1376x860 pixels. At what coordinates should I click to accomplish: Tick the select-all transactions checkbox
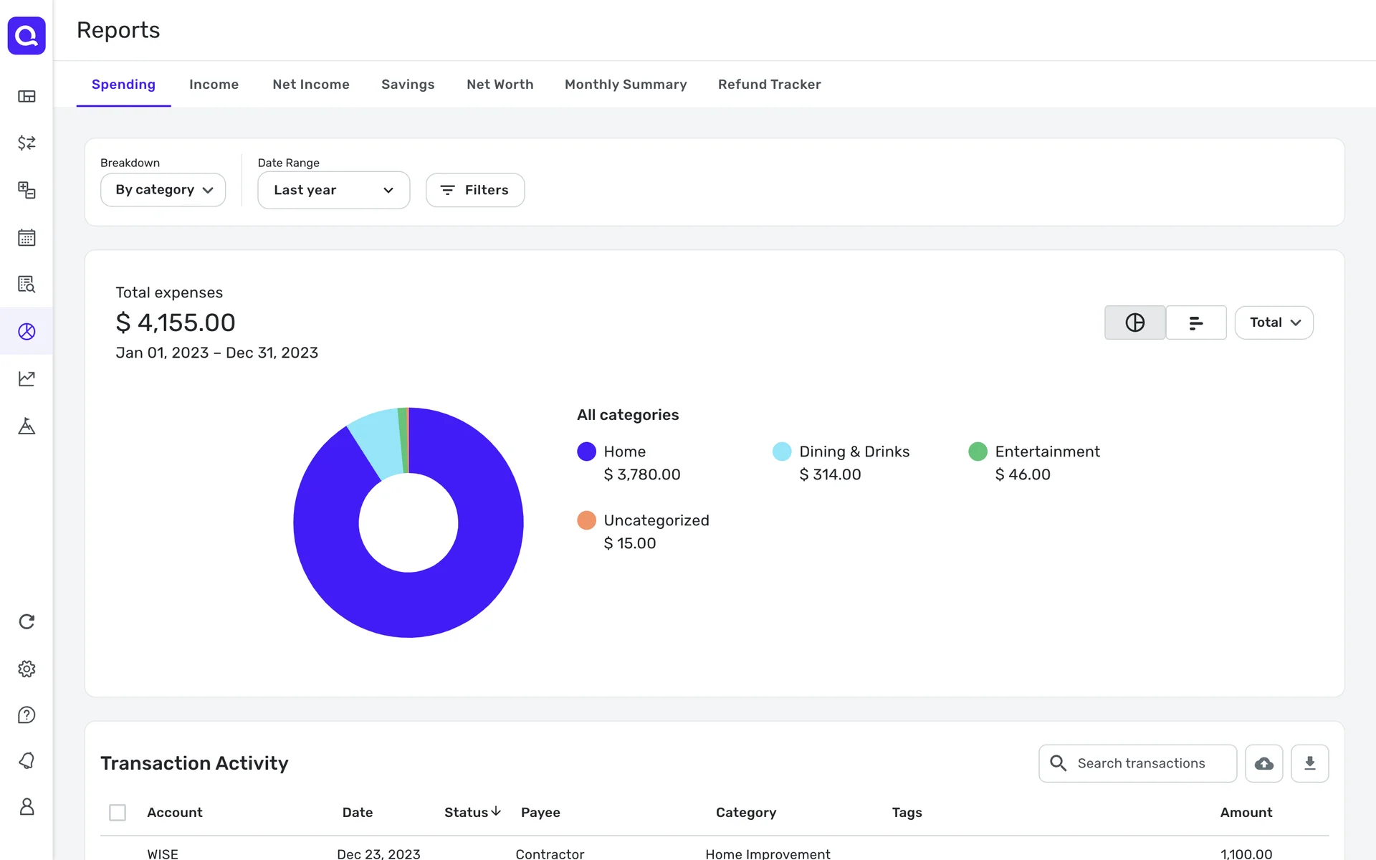click(118, 812)
